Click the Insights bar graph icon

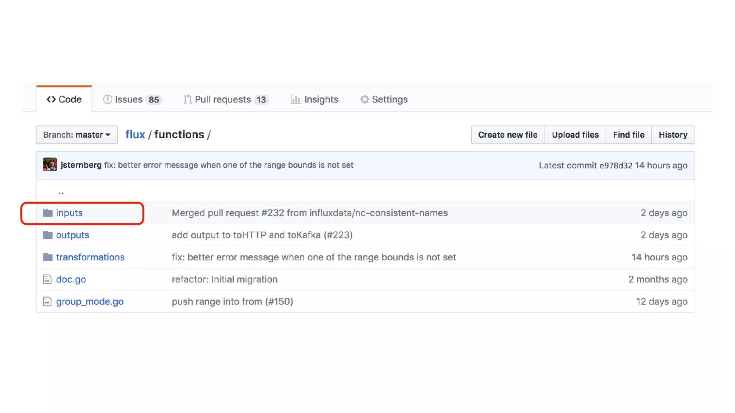[295, 99]
